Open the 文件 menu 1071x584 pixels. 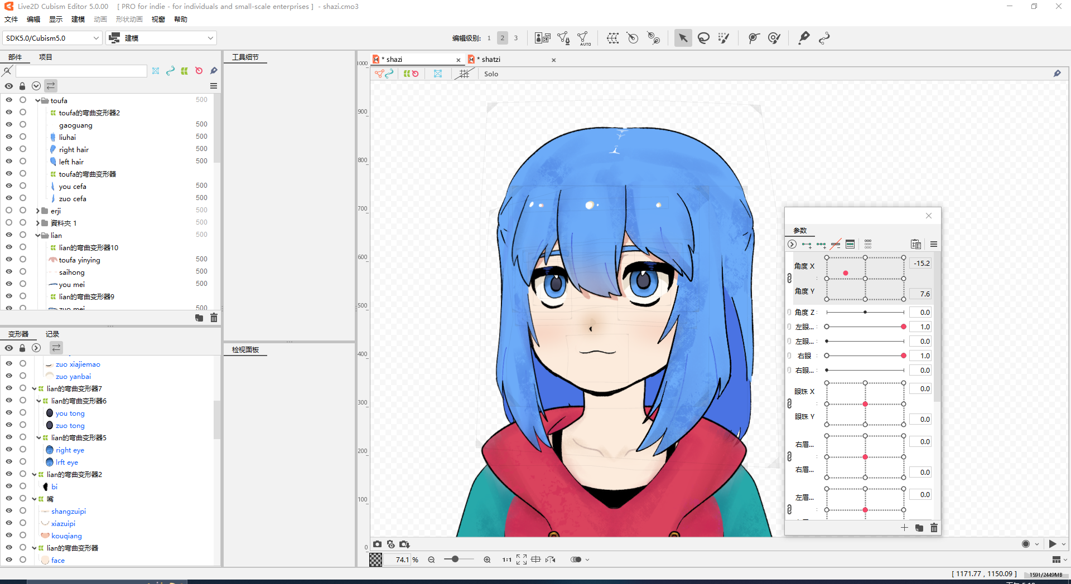tap(11, 19)
